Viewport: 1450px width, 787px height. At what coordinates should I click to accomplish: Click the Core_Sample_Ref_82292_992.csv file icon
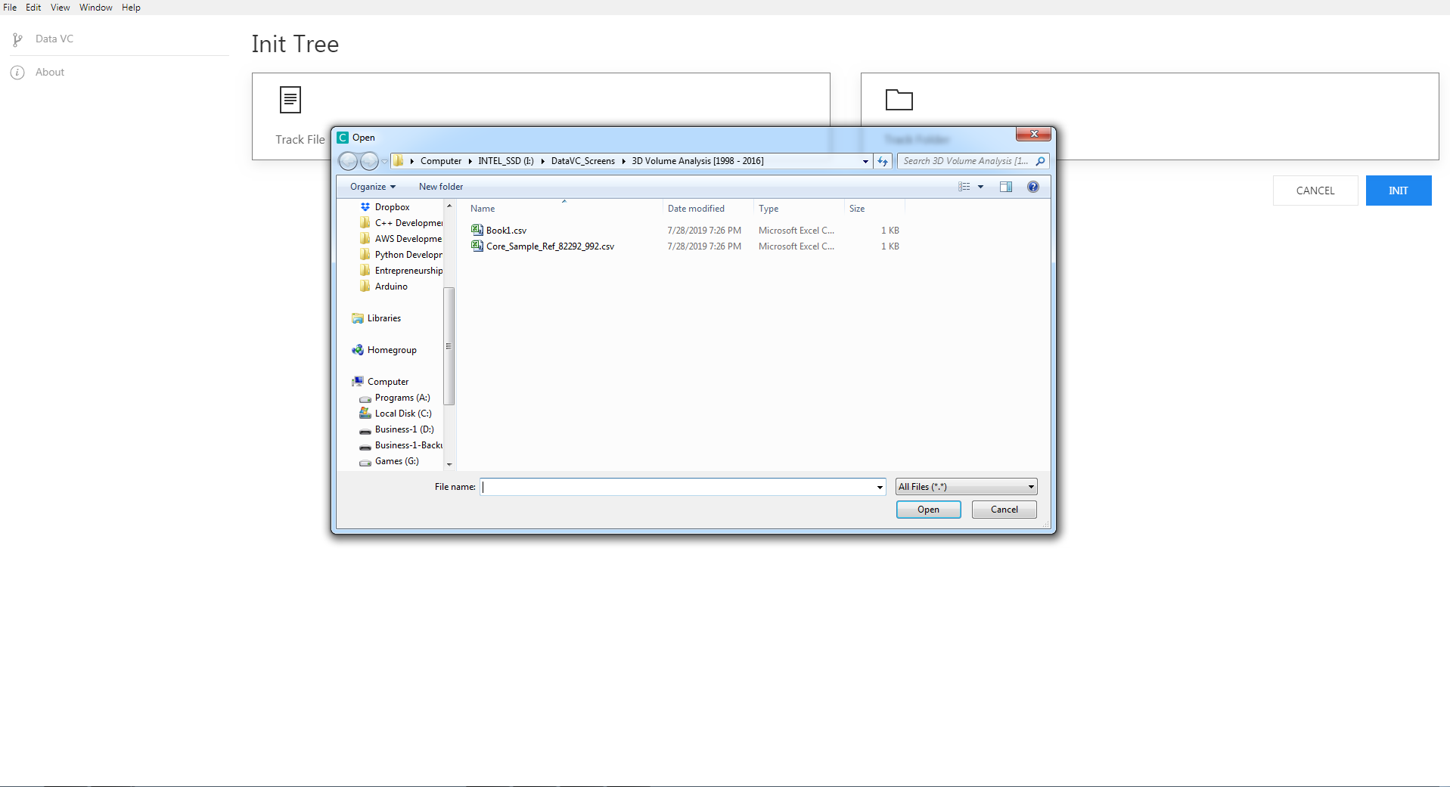pos(477,246)
